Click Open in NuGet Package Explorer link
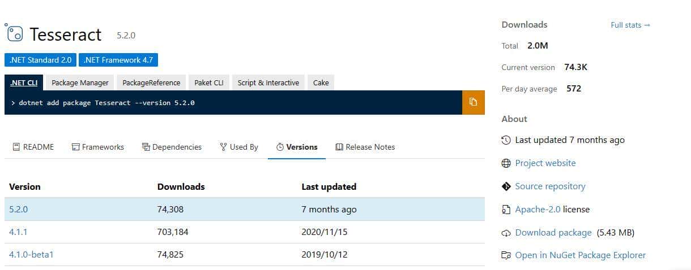This screenshot has width=691, height=270. point(580,255)
